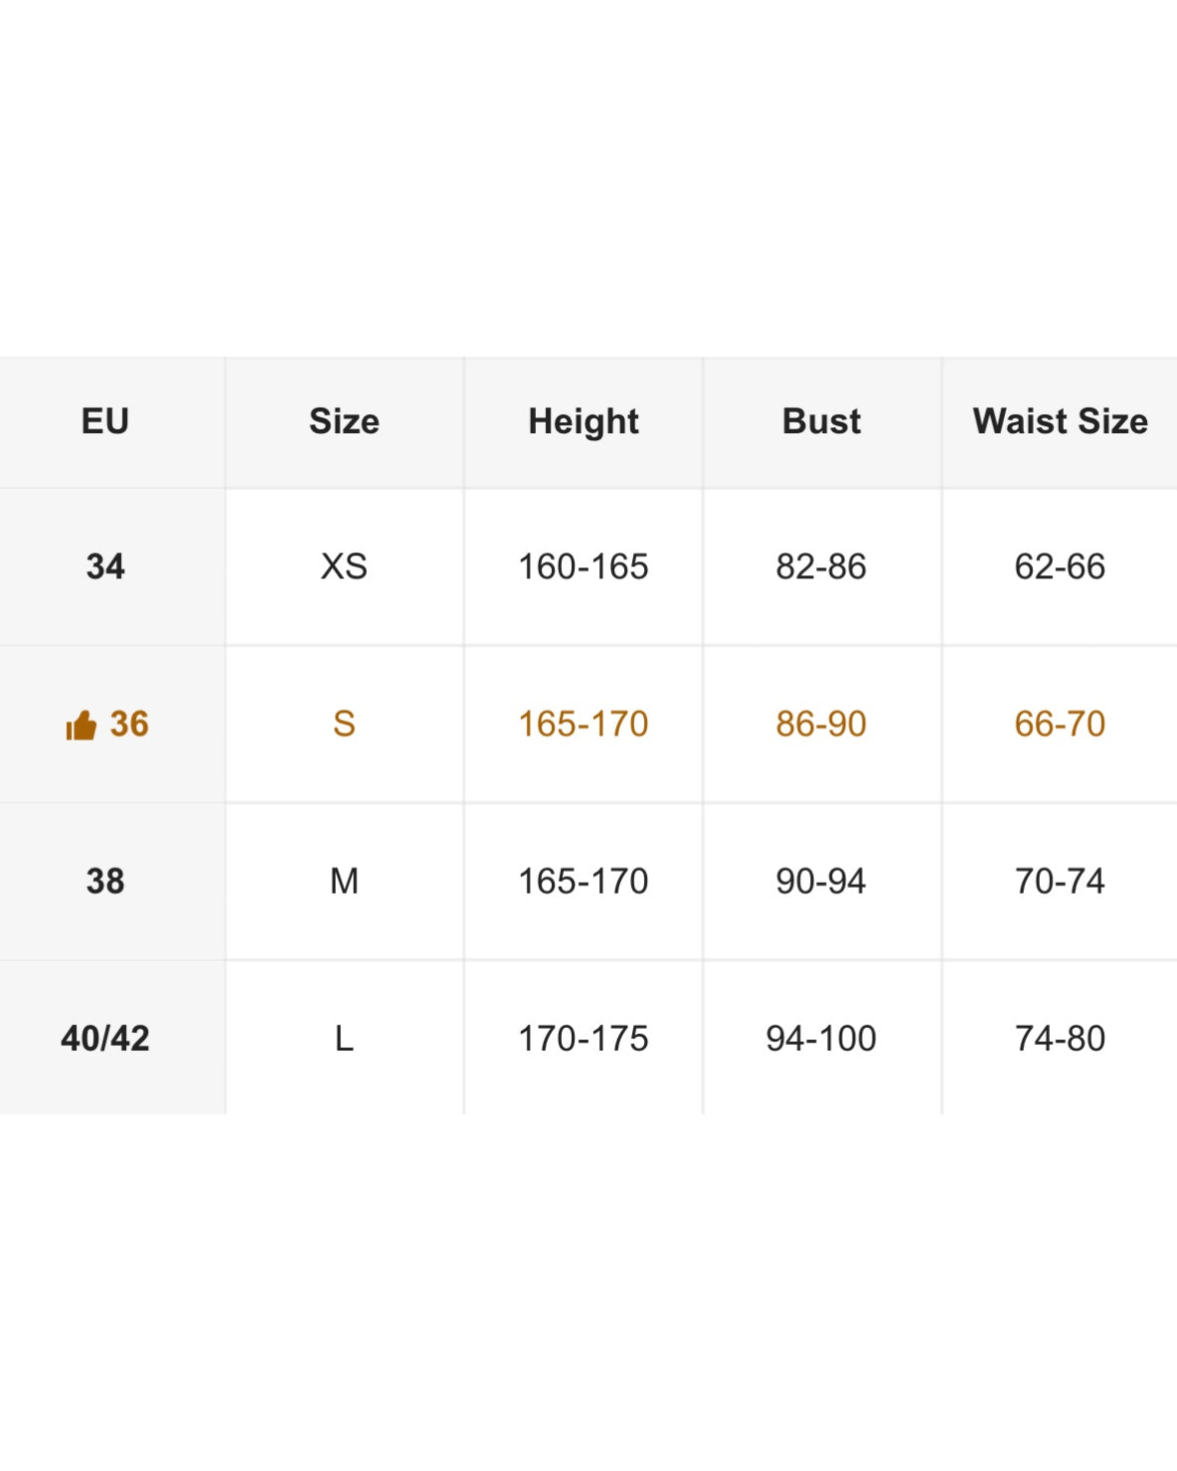Click the Height column header
Image resolution: width=1177 pixels, height=1471 pixels.
584,421
